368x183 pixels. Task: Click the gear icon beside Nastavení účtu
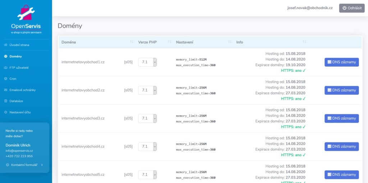click(x=5, y=112)
